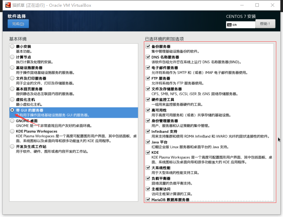The height and width of the screenshot is (217, 283).
Task: Toggle the 主框架访问 checkbox
Action: click(148, 189)
